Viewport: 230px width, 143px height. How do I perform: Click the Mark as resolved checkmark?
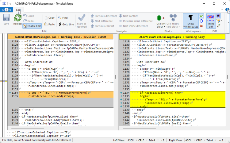[x=82, y=18]
